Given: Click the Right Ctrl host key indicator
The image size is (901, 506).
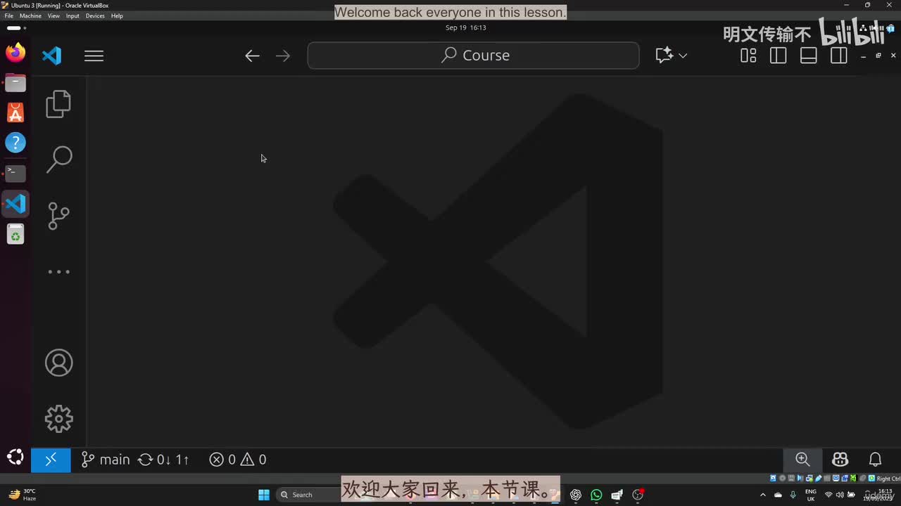Looking at the screenshot, I should [x=888, y=479].
